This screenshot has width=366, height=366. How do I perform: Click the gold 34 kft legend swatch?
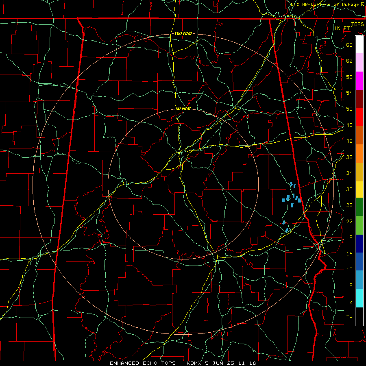(x=359, y=172)
